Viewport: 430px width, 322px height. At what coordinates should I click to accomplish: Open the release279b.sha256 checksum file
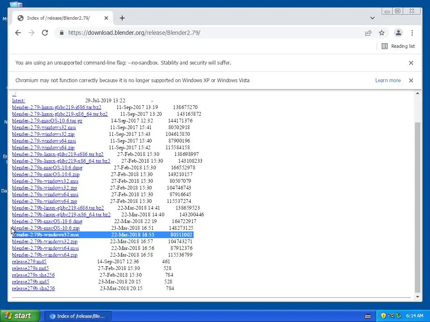coord(34,288)
